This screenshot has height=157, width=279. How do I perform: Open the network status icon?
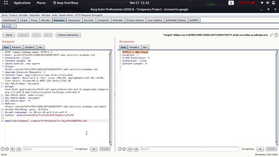pos(262,3)
